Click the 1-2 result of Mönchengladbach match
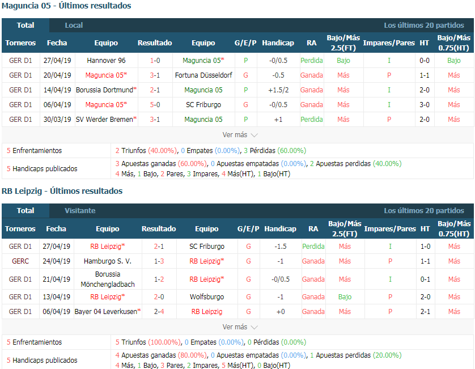 tap(159, 279)
